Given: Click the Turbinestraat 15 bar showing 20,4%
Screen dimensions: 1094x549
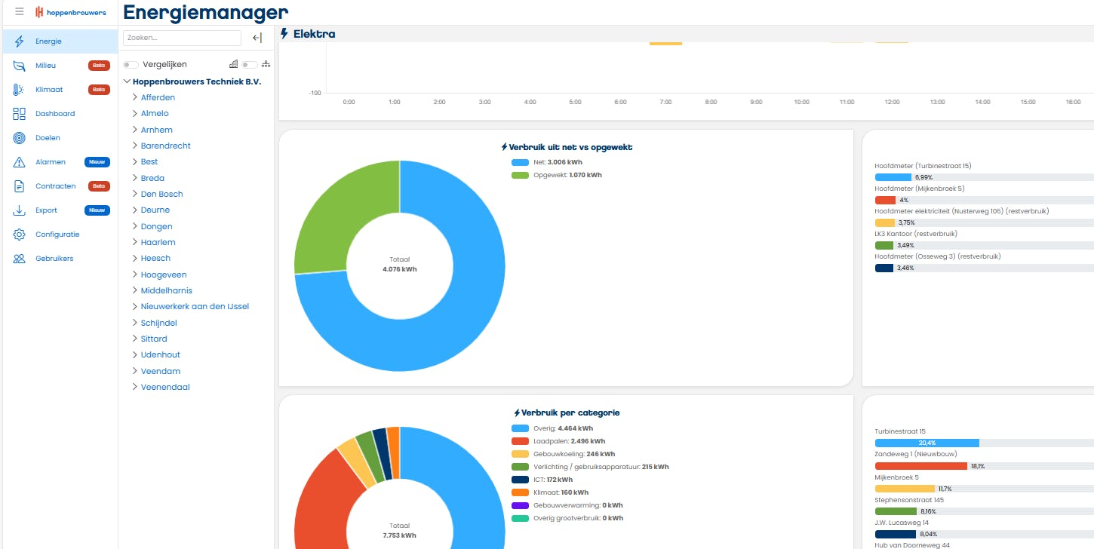Looking at the screenshot, I should click(927, 443).
